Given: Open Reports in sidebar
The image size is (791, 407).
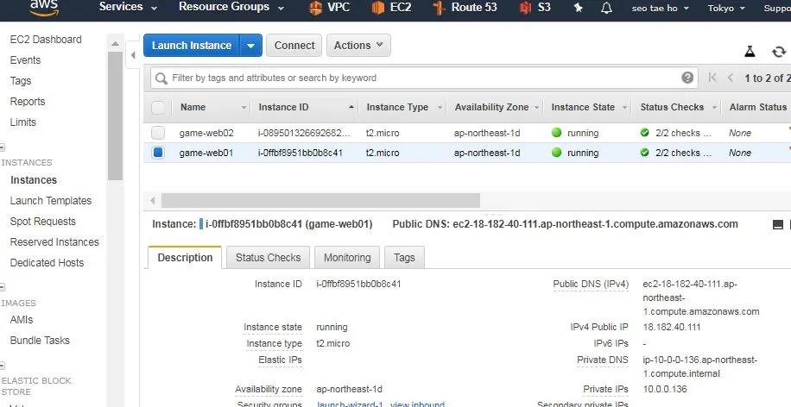Looking at the screenshot, I should [x=28, y=101].
